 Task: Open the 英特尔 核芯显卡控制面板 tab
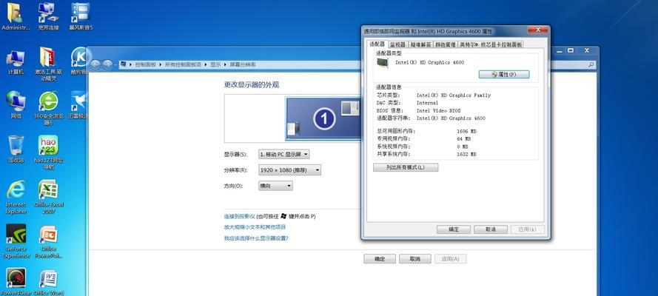(491, 44)
